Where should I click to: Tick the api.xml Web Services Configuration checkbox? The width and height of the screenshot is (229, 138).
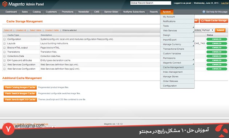tap(4, 65)
